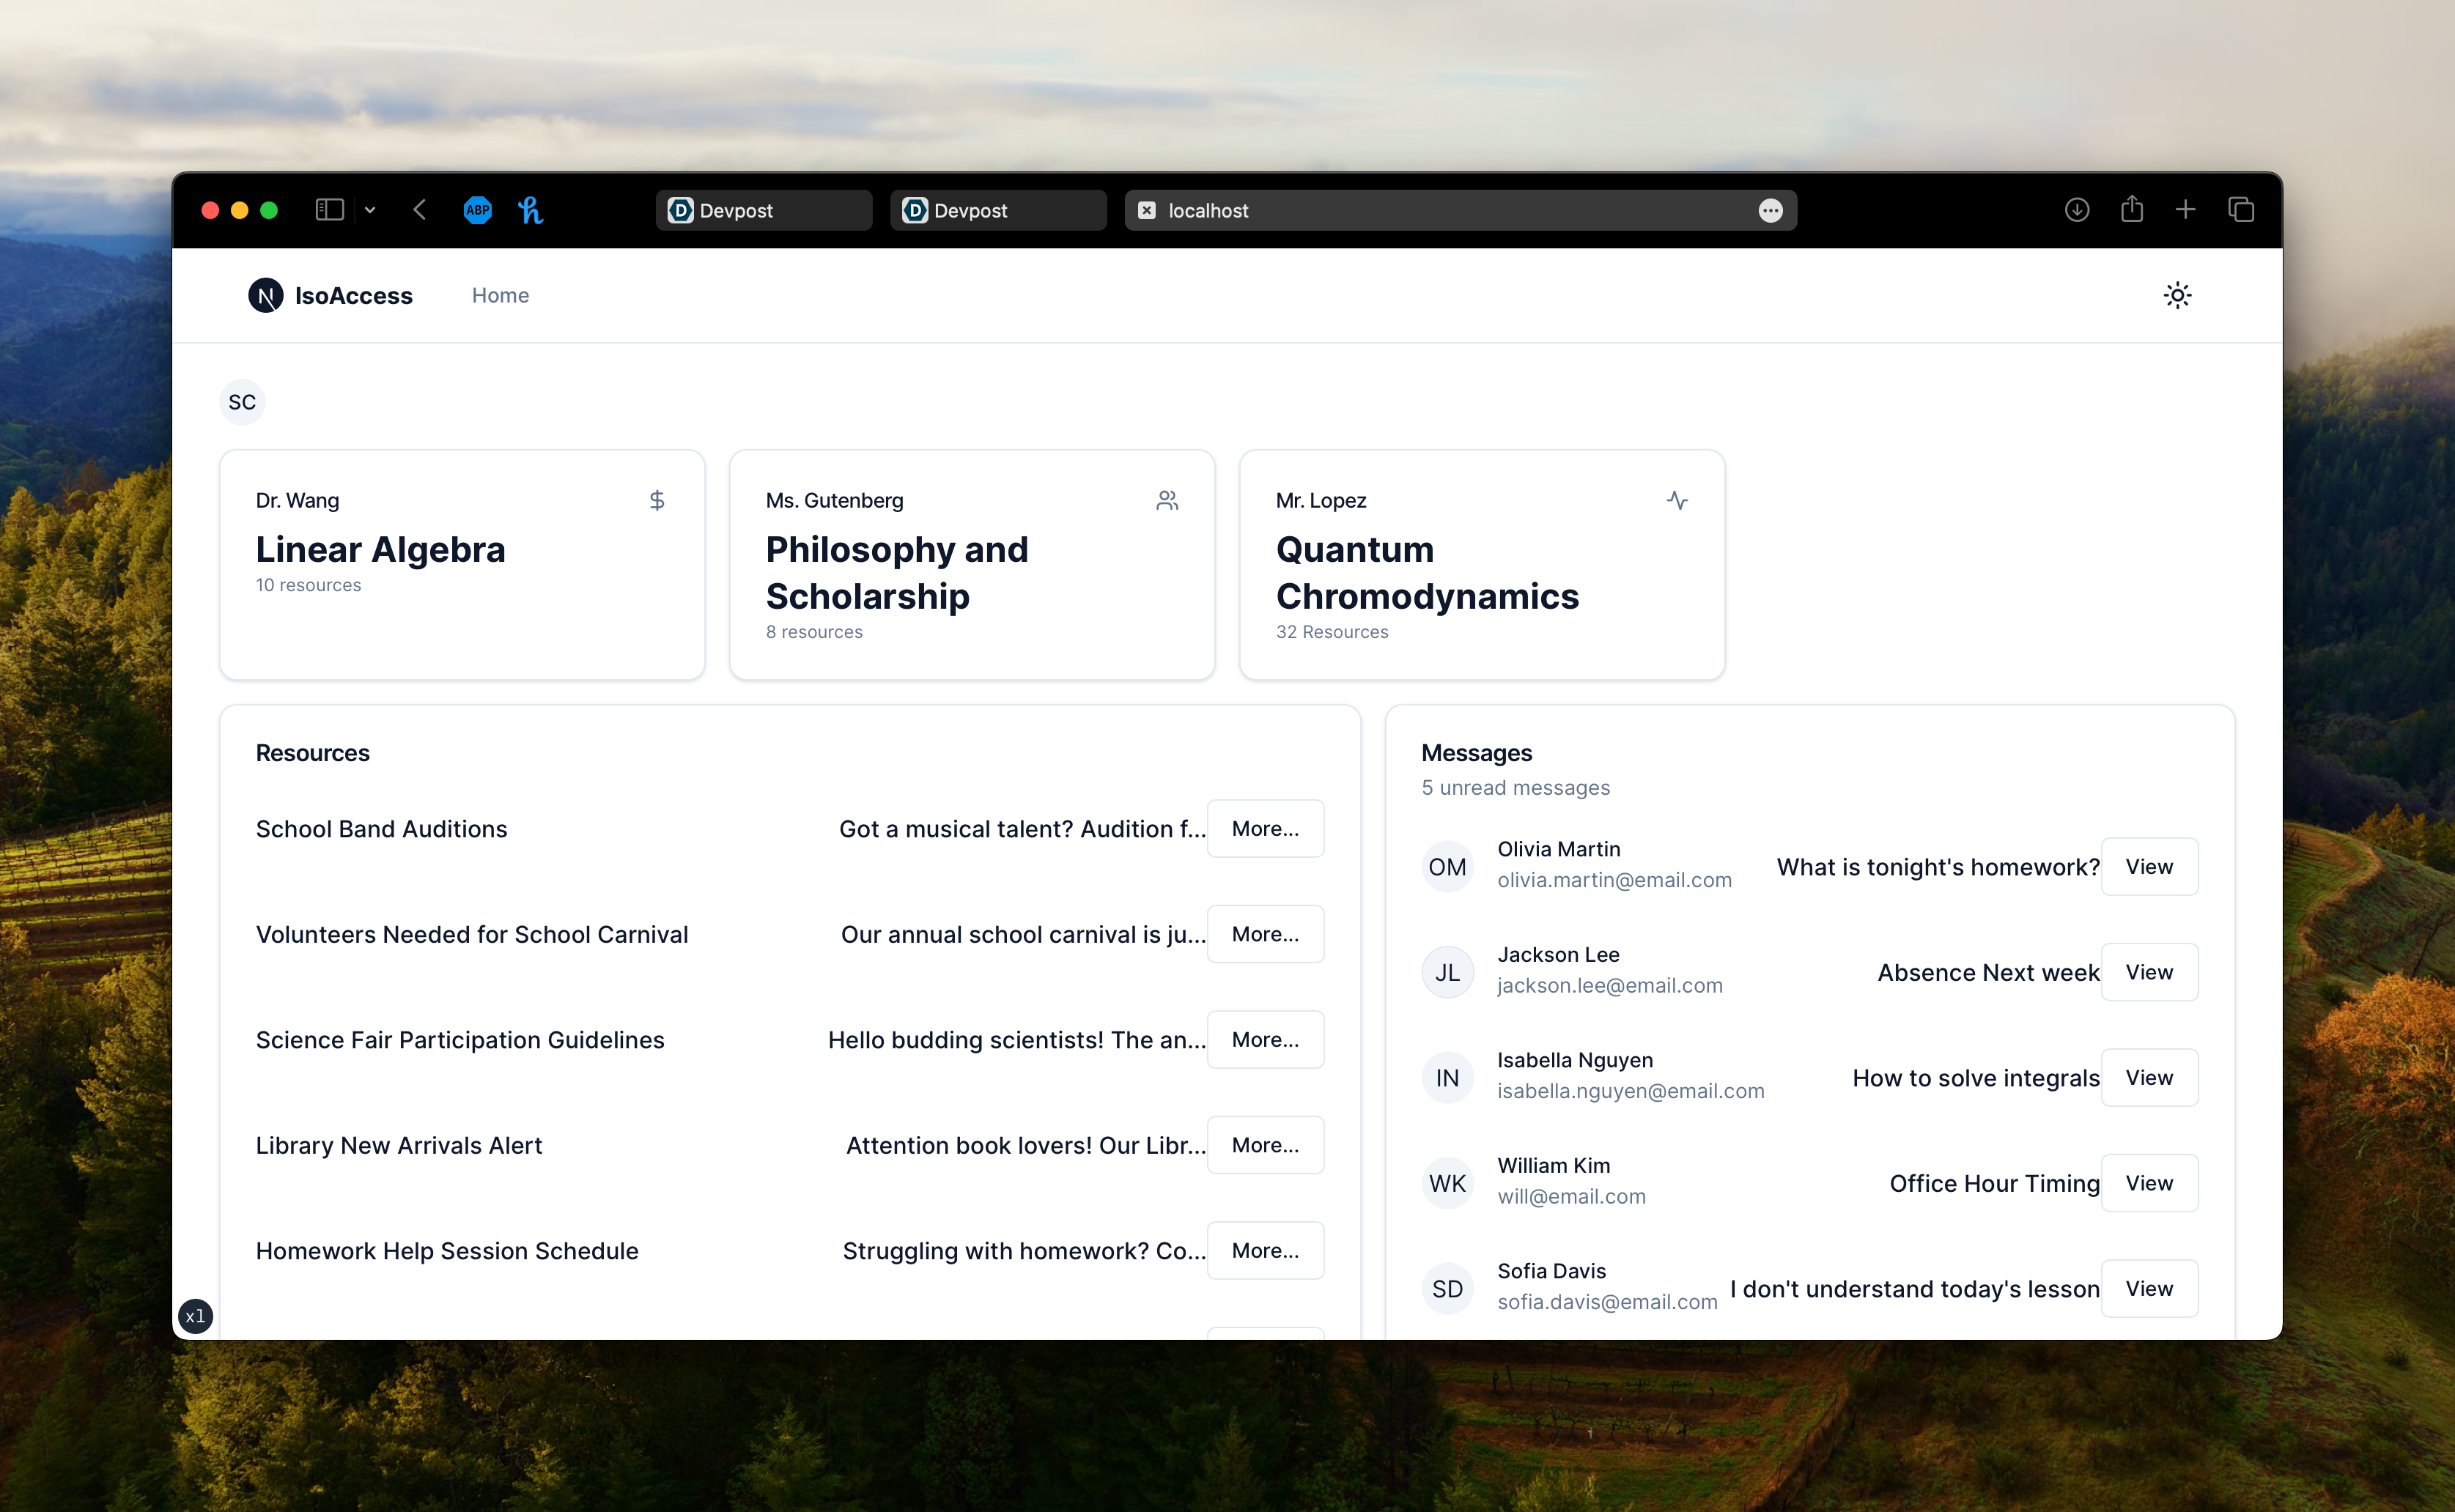View Olivia Martin's homework message

[2149, 866]
